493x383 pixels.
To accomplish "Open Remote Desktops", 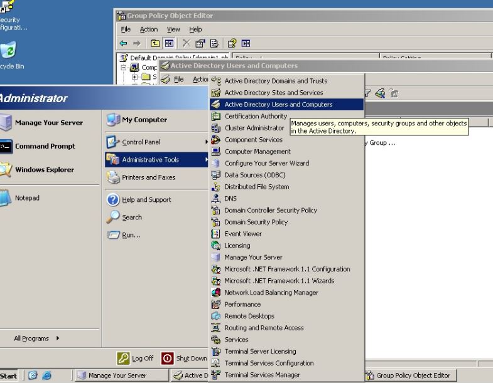I will click(x=287, y=316).
